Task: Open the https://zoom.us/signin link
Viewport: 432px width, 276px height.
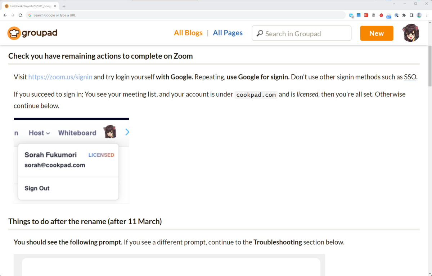Action: coord(60,77)
